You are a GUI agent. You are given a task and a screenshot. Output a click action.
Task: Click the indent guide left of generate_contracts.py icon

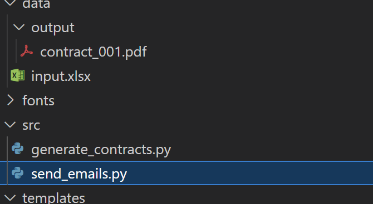(x=7, y=149)
